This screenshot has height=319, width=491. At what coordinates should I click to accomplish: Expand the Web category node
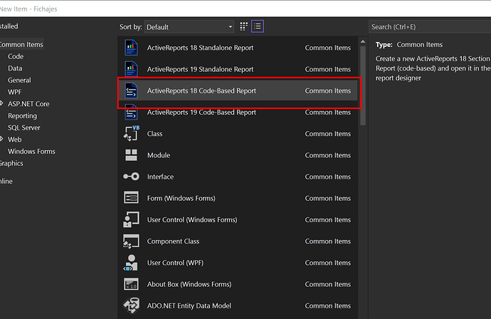1,139
